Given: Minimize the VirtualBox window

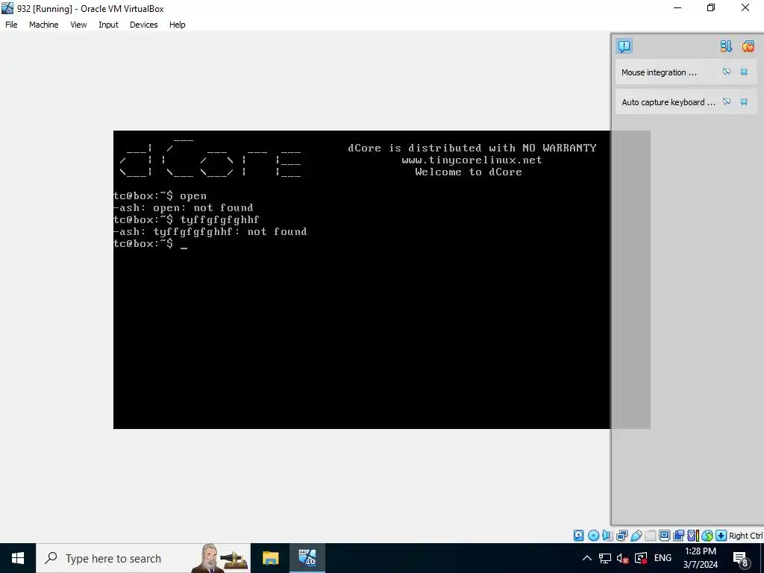Looking at the screenshot, I should coord(677,8).
